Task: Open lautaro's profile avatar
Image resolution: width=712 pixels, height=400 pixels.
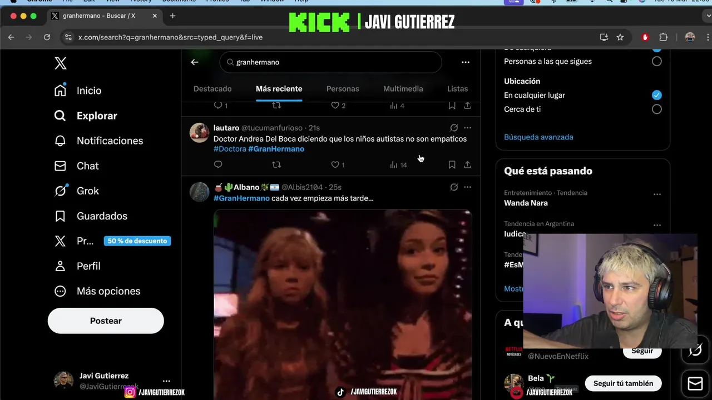Action: pyautogui.click(x=199, y=133)
